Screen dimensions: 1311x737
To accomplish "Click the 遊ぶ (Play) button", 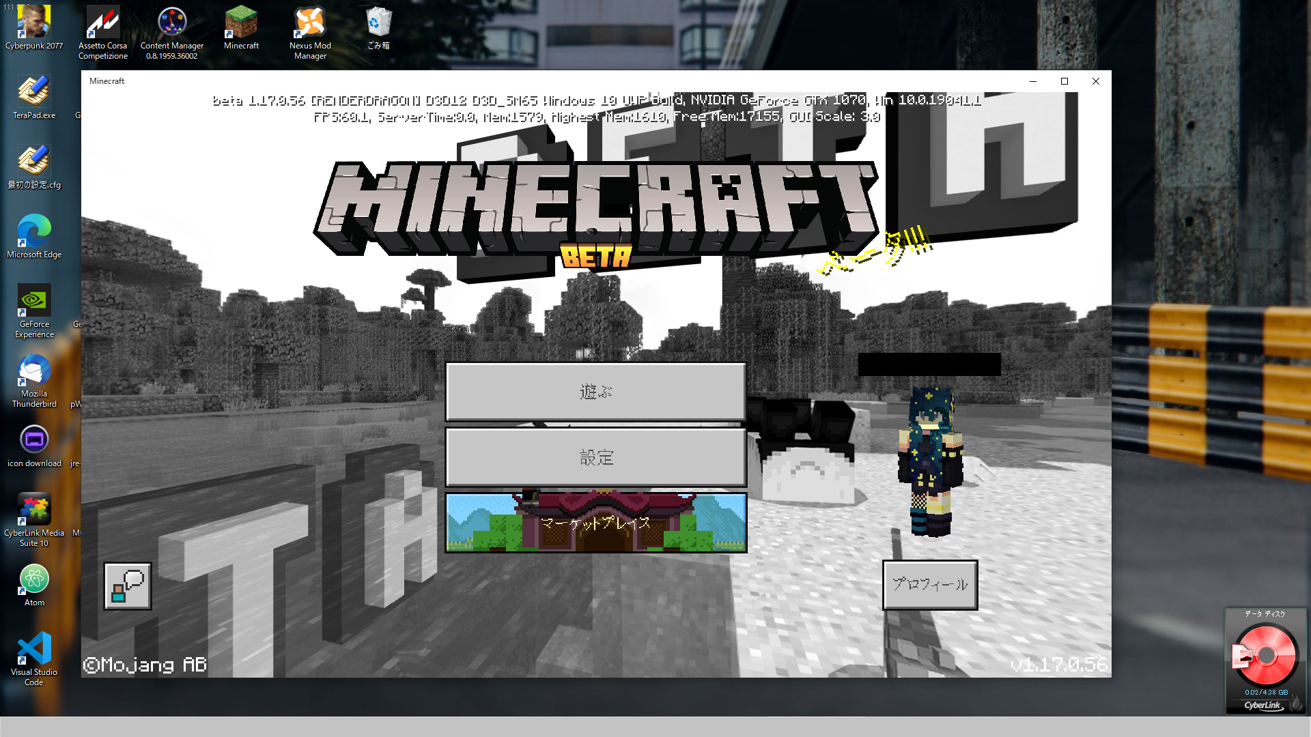I will pyautogui.click(x=595, y=390).
